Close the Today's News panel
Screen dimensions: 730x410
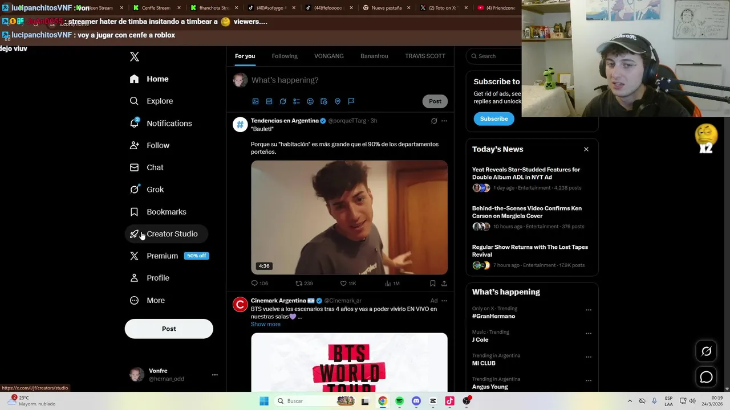(586, 149)
